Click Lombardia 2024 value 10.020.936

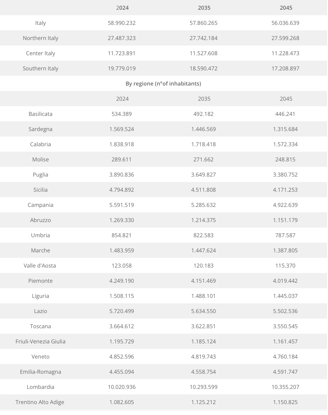click(x=121, y=387)
